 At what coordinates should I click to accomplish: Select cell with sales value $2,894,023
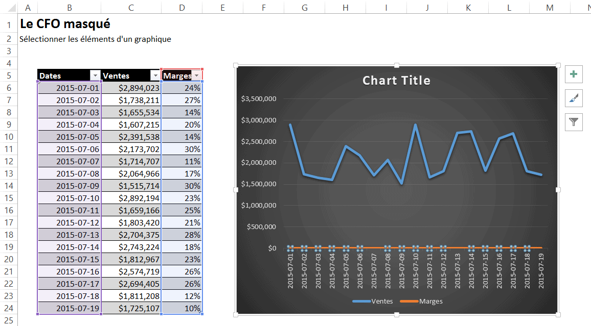tap(131, 88)
